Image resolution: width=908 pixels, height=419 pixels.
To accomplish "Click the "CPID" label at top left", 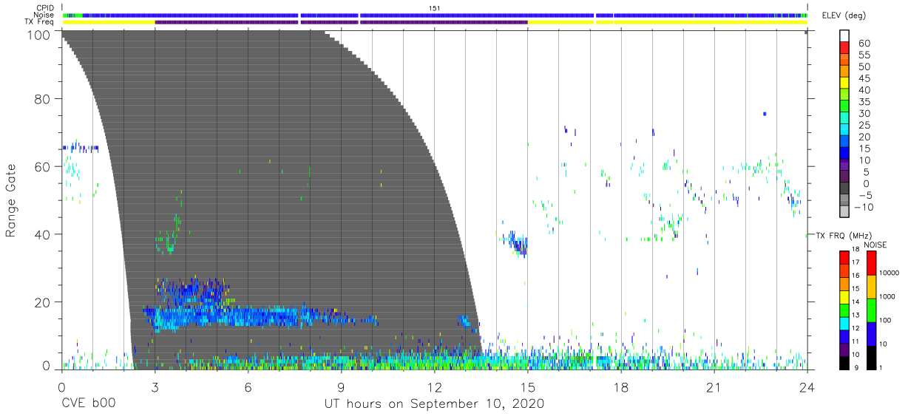I will [x=47, y=7].
